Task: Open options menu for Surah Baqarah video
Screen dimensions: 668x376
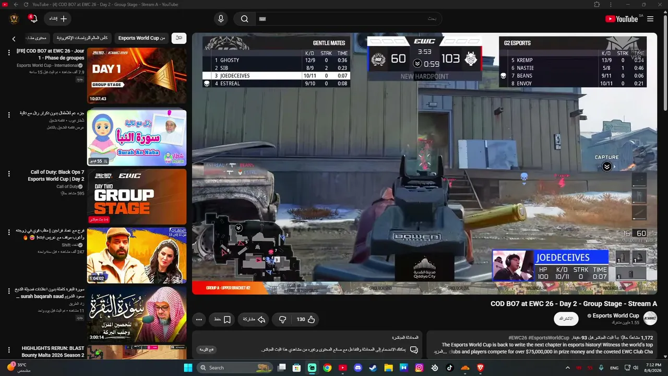Action: pos(9,291)
